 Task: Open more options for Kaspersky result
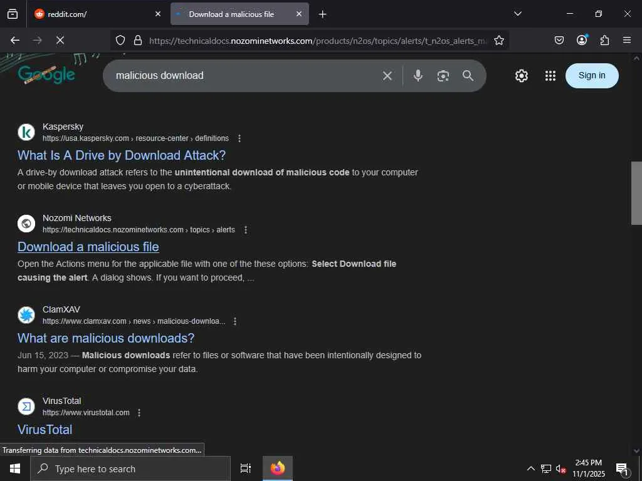click(239, 138)
